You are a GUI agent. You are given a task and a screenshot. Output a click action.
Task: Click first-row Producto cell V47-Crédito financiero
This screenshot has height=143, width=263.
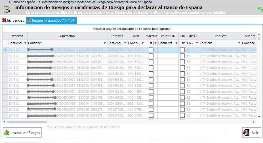click(x=220, y=50)
